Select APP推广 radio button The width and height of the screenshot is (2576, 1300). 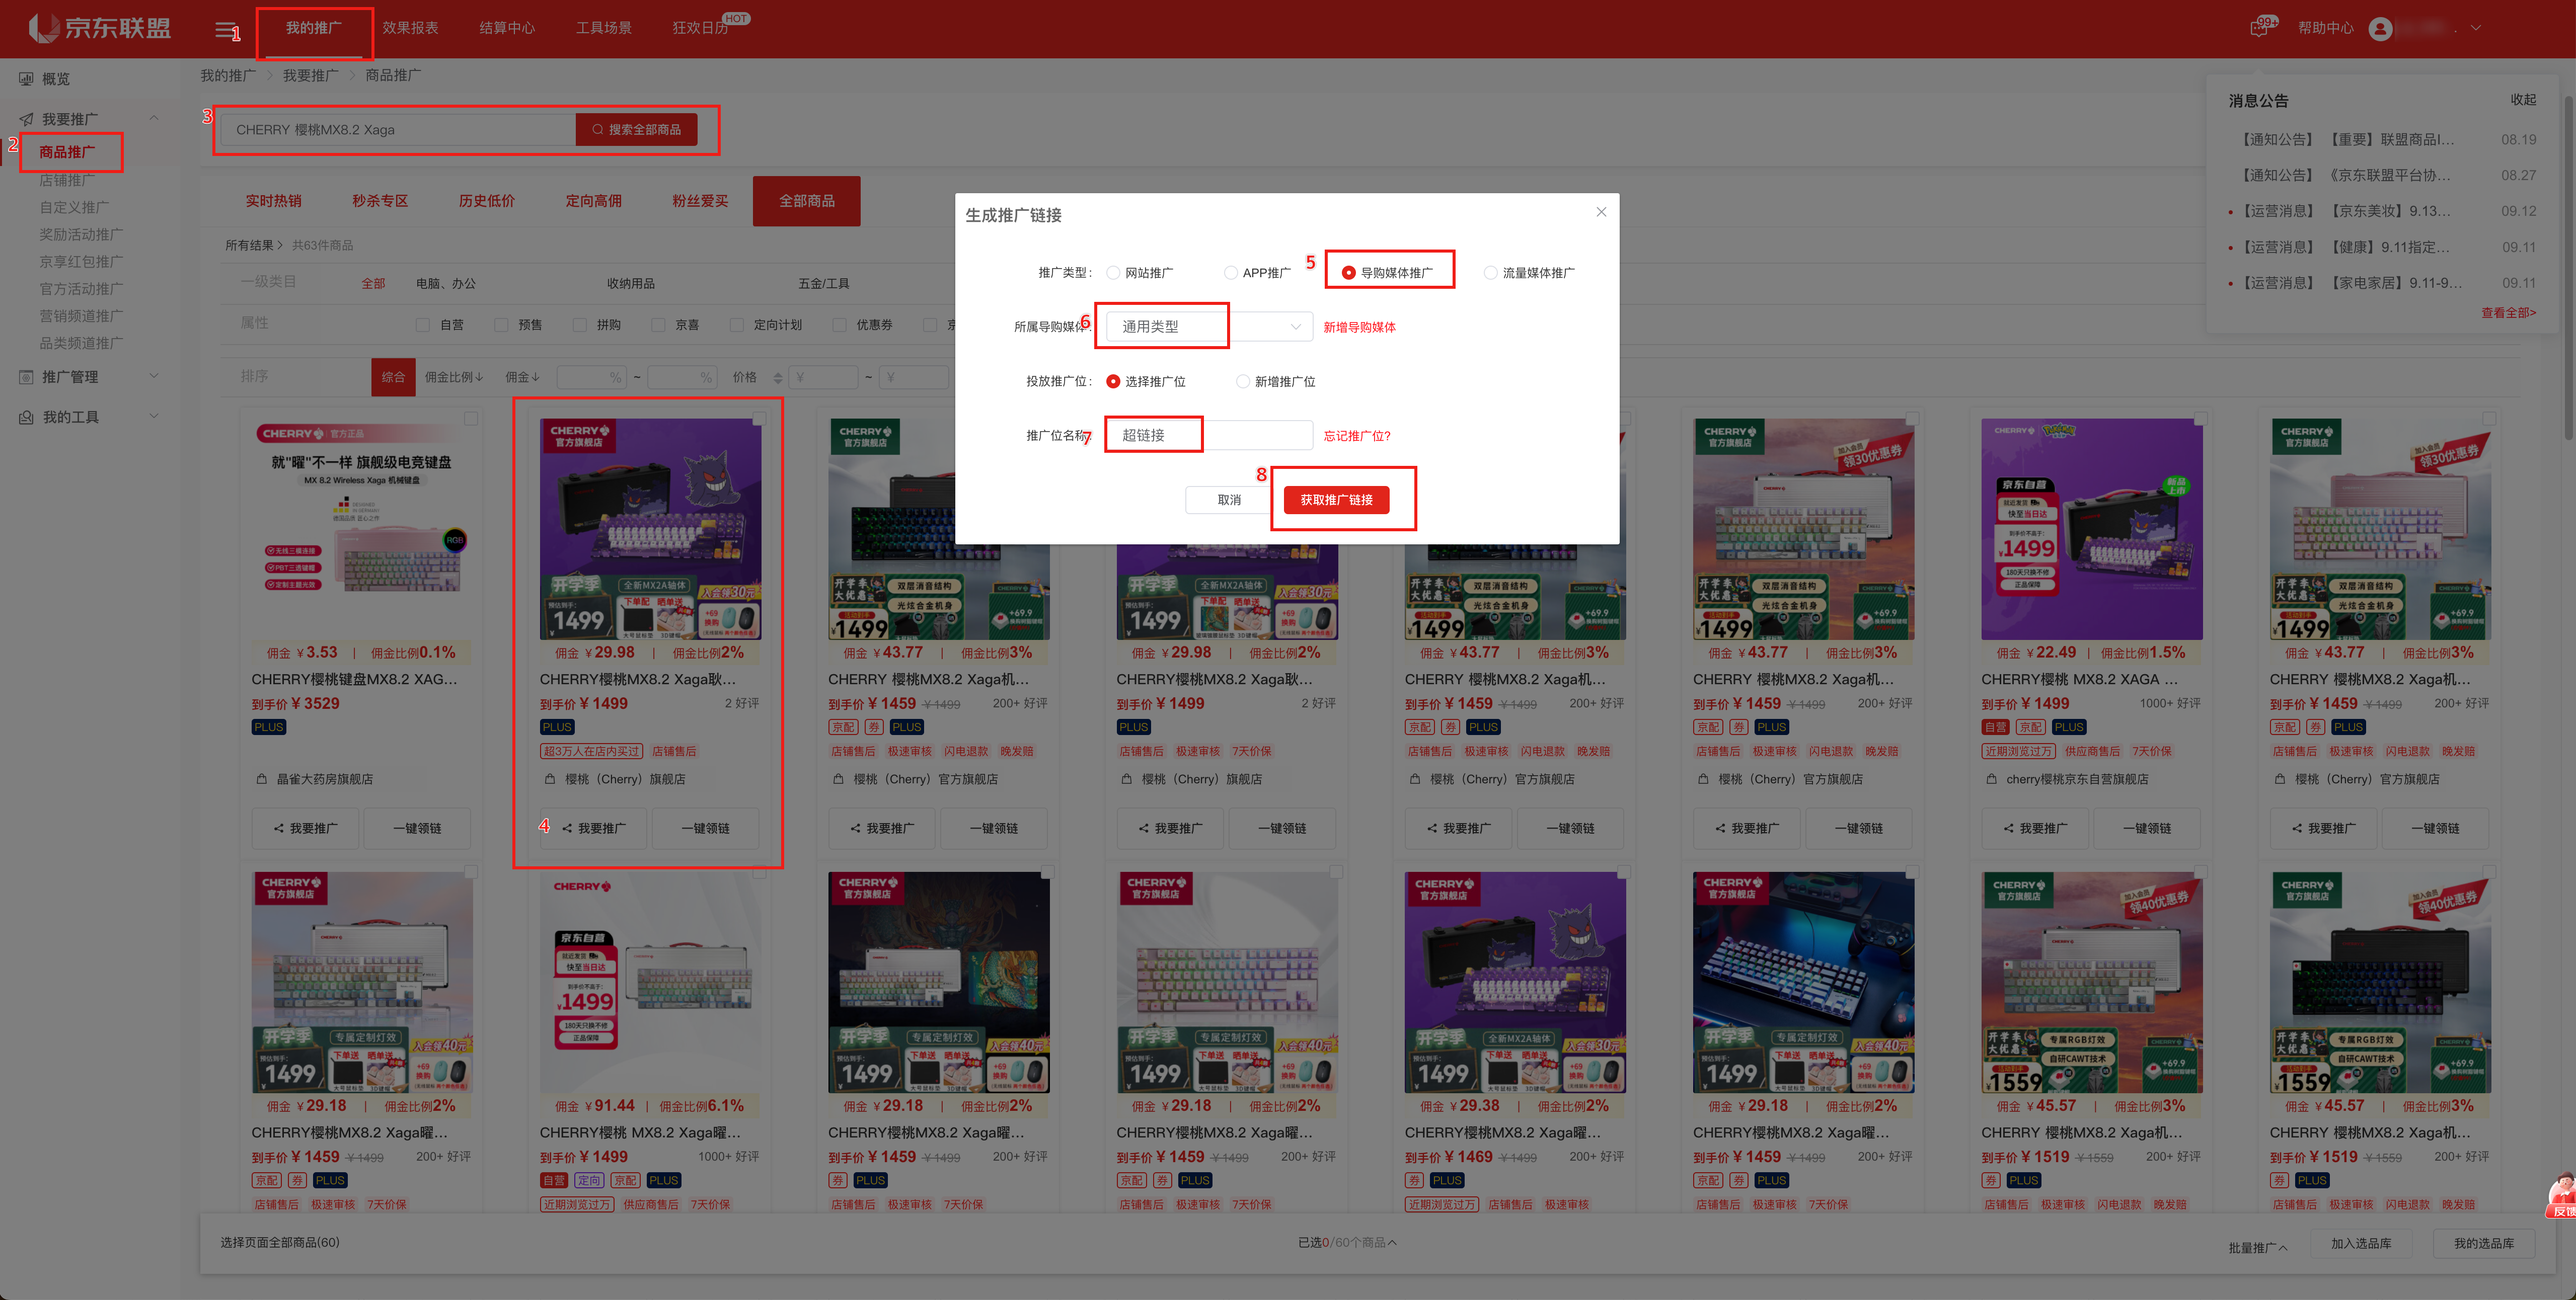[1231, 273]
